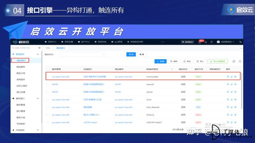Edit the /scanUpdate route row
The width and height of the screenshot is (255, 143).
coord(232,77)
